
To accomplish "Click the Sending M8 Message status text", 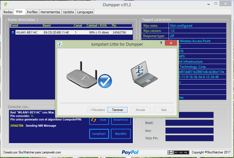I will coord(41,126).
